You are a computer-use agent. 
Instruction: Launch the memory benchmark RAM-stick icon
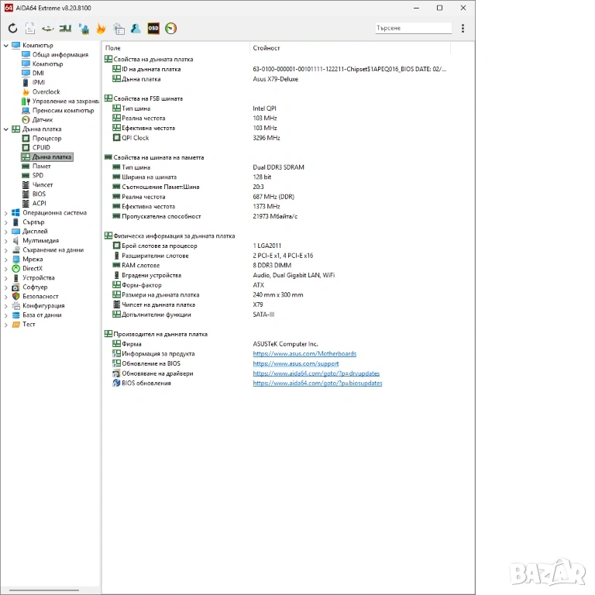pos(66,29)
